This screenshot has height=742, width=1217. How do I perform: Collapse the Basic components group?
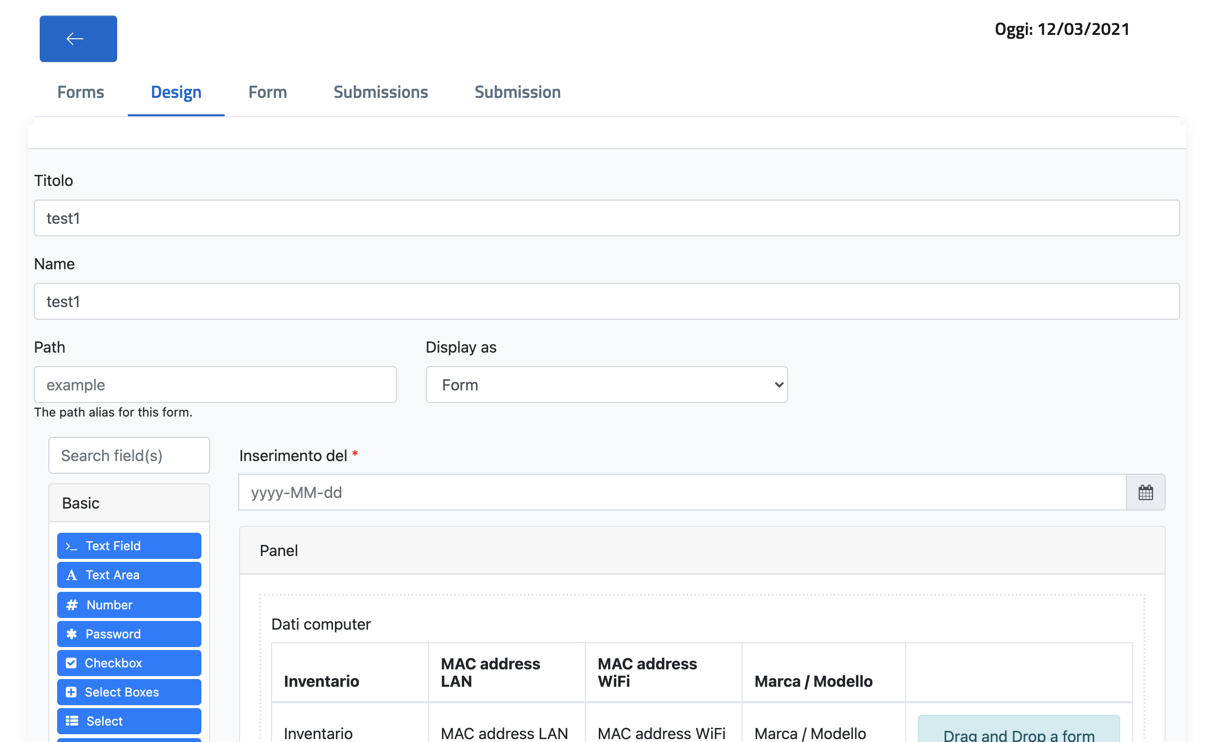pyautogui.click(x=80, y=503)
